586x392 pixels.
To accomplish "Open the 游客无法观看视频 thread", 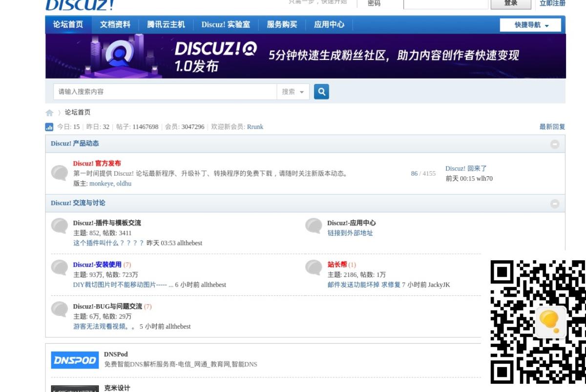I will coord(104,327).
